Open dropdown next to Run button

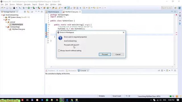31,8
